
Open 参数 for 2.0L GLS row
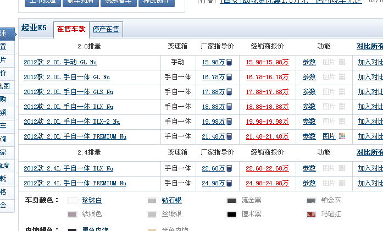309,92
